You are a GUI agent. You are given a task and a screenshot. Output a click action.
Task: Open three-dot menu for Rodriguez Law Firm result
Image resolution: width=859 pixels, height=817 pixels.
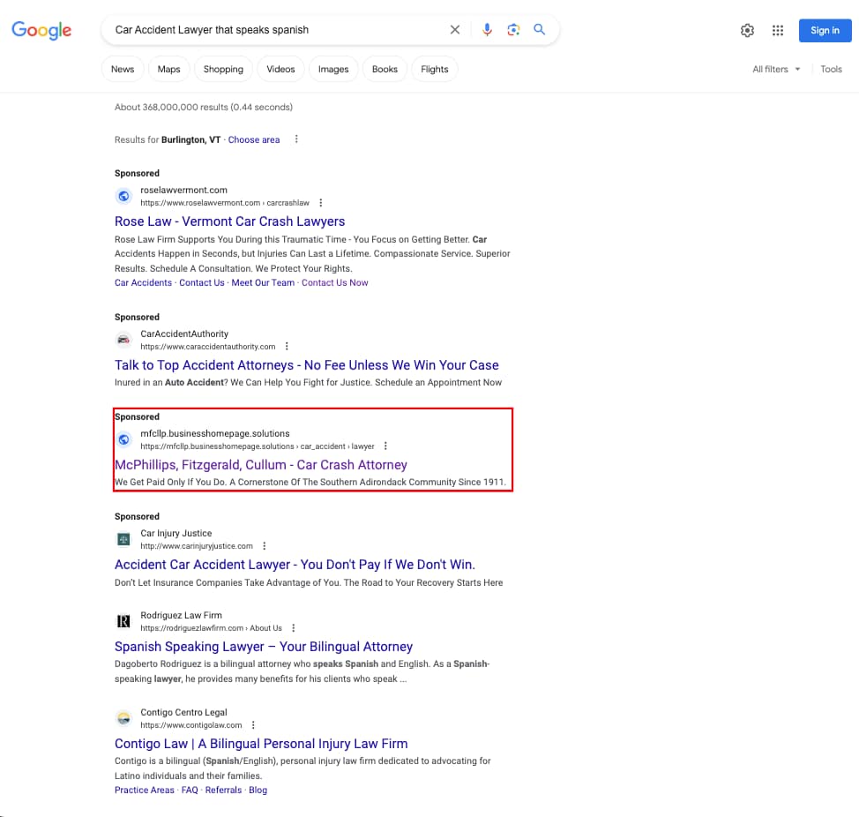[x=293, y=628]
